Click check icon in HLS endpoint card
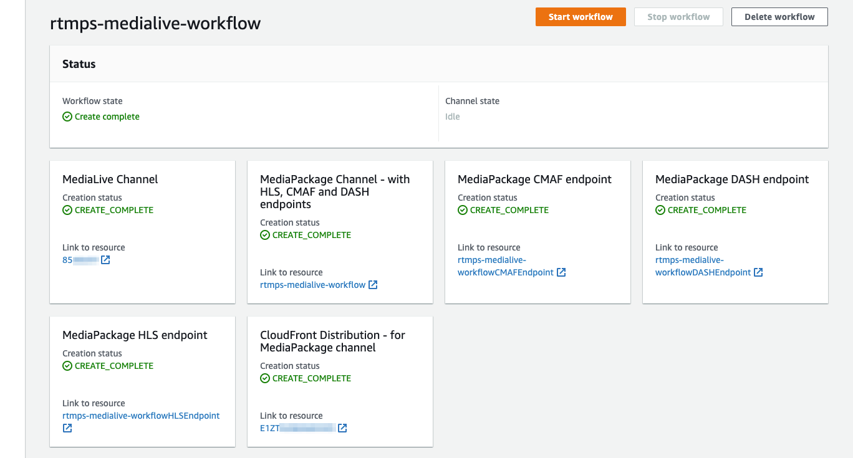 (x=67, y=366)
